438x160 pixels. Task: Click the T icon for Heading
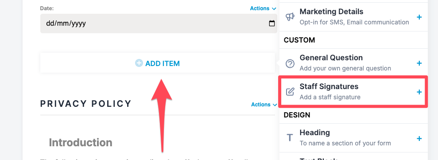point(290,138)
